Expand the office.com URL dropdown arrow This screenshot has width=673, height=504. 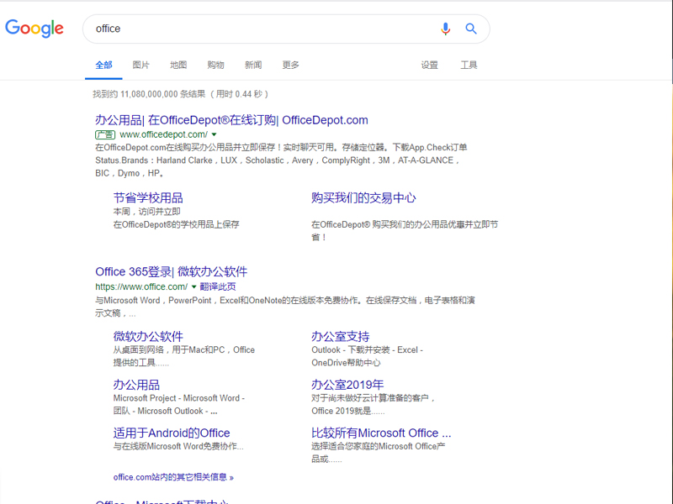coord(193,286)
